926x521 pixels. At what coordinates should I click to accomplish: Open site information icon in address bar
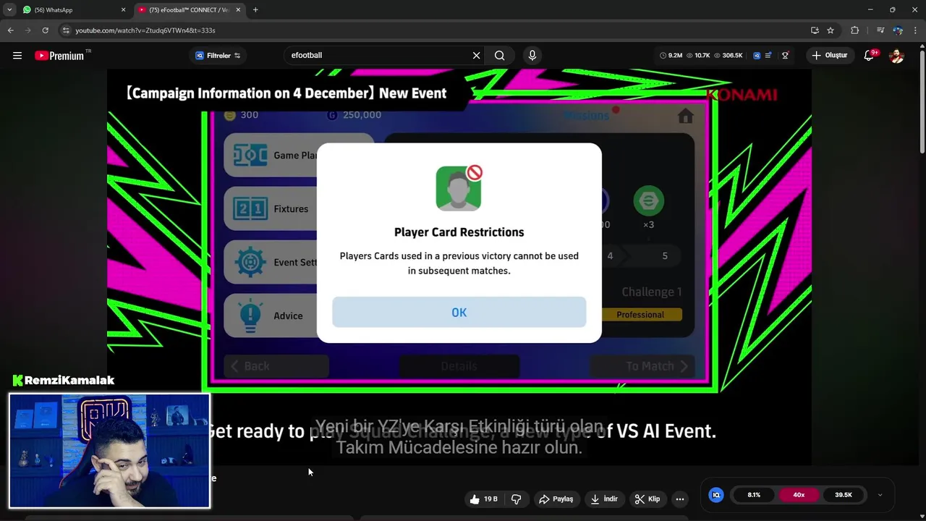point(66,30)
